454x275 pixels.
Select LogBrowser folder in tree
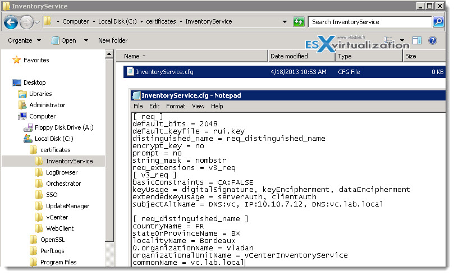pyautogui.click(x=62, y=172)
